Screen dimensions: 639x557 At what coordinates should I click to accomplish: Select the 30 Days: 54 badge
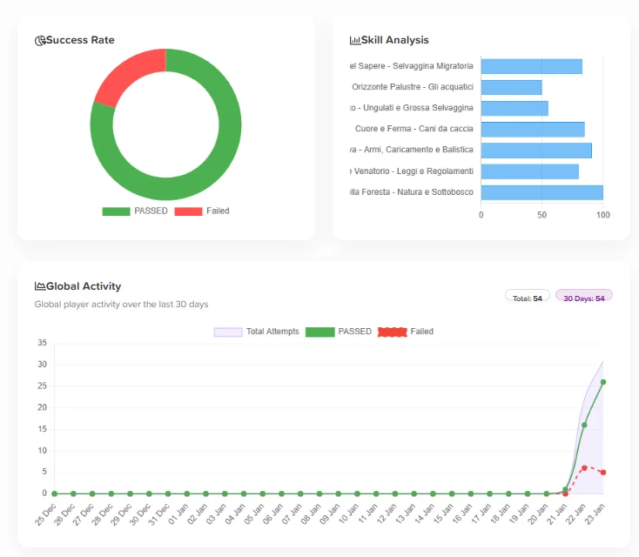pyautogui.click(x=583, y=299)
